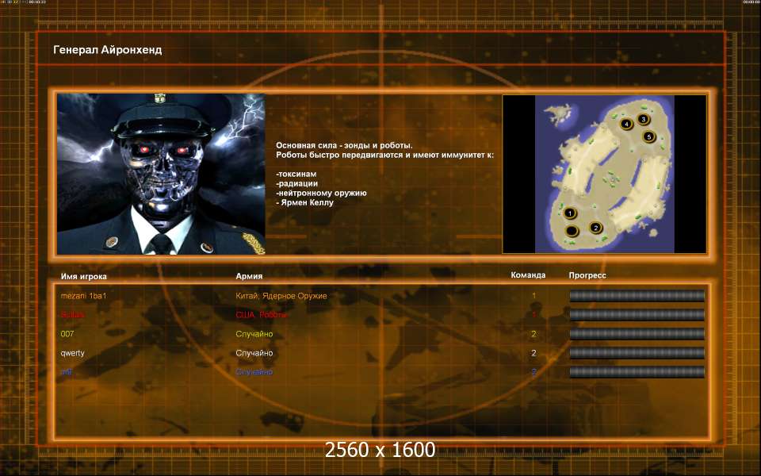Click the General Ironhand robot portrait
This screenshot has height=476, width=761.
[161, 174]
